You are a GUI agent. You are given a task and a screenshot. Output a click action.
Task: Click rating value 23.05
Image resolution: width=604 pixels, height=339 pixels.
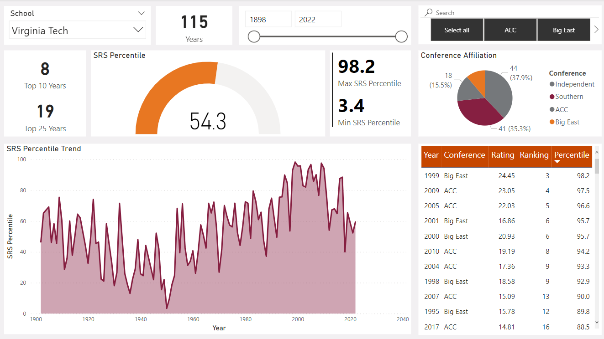click(507, 190)
